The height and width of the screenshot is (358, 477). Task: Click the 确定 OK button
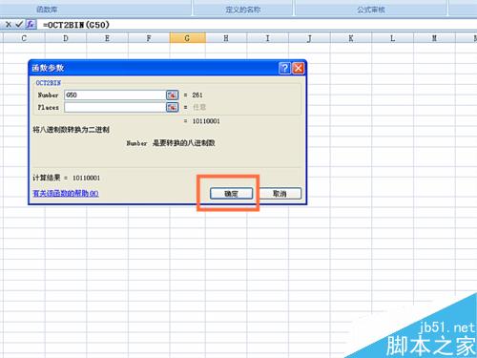[x=232, y=194]
